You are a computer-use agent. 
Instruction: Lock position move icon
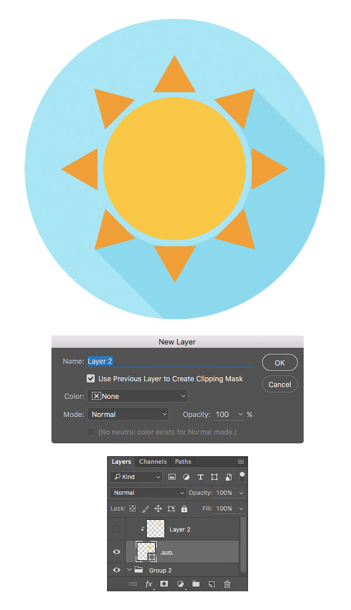point(159,508)
